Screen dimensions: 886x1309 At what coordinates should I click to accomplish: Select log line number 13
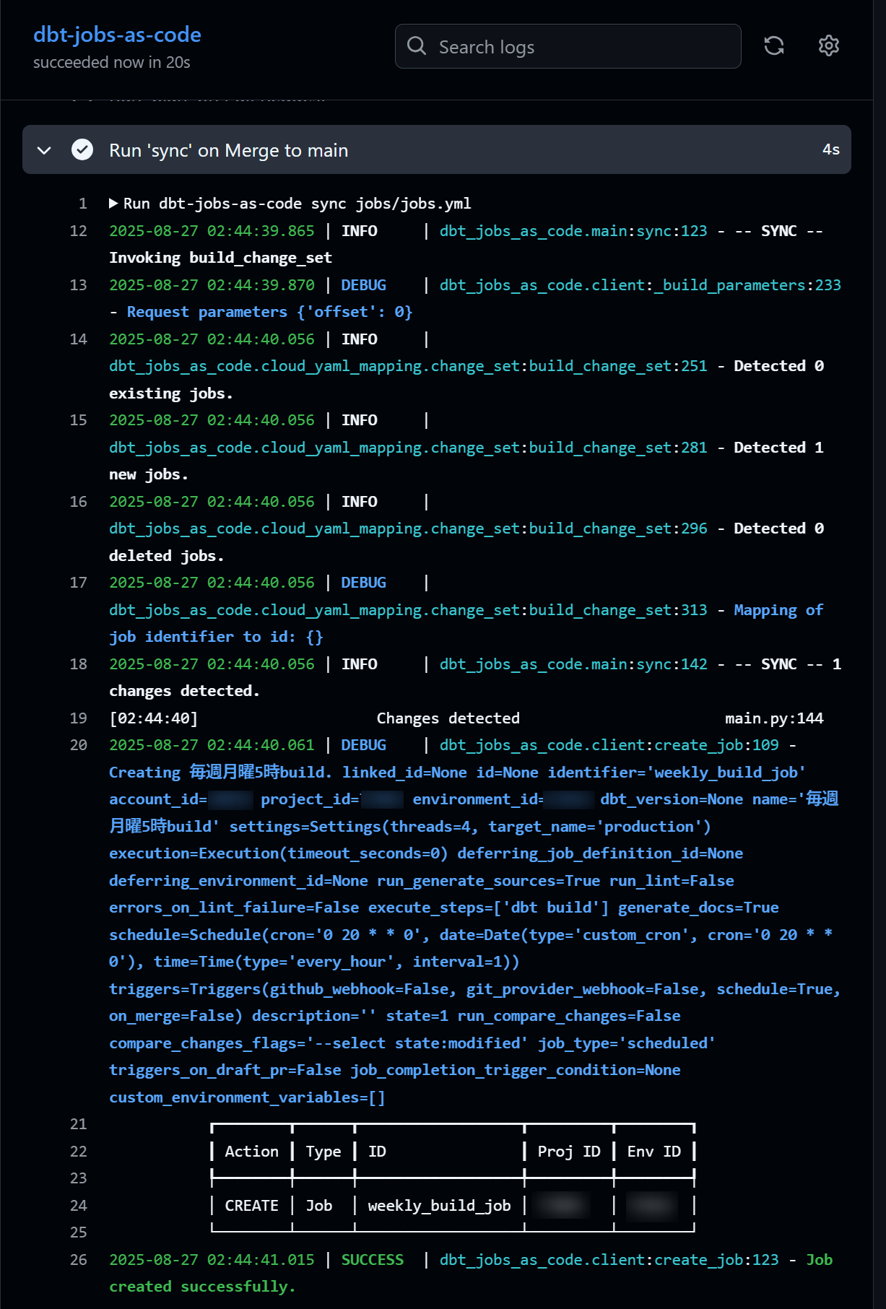(79, 285)
